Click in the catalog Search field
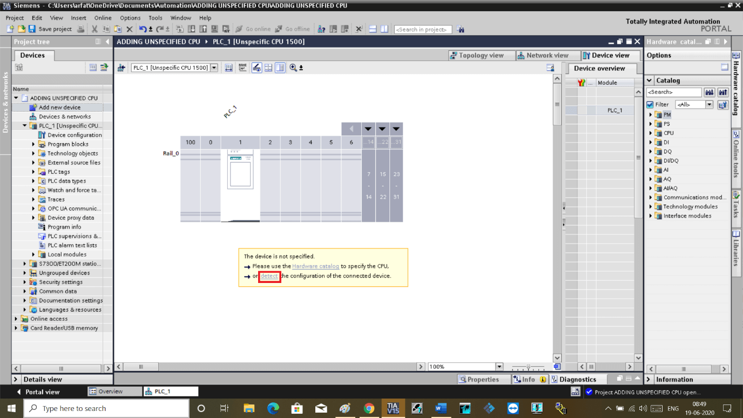The image size is (743, 418). coord(674,92)
